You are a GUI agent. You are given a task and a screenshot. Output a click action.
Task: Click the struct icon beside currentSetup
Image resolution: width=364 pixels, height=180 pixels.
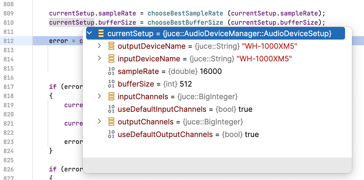coord(101,33)
